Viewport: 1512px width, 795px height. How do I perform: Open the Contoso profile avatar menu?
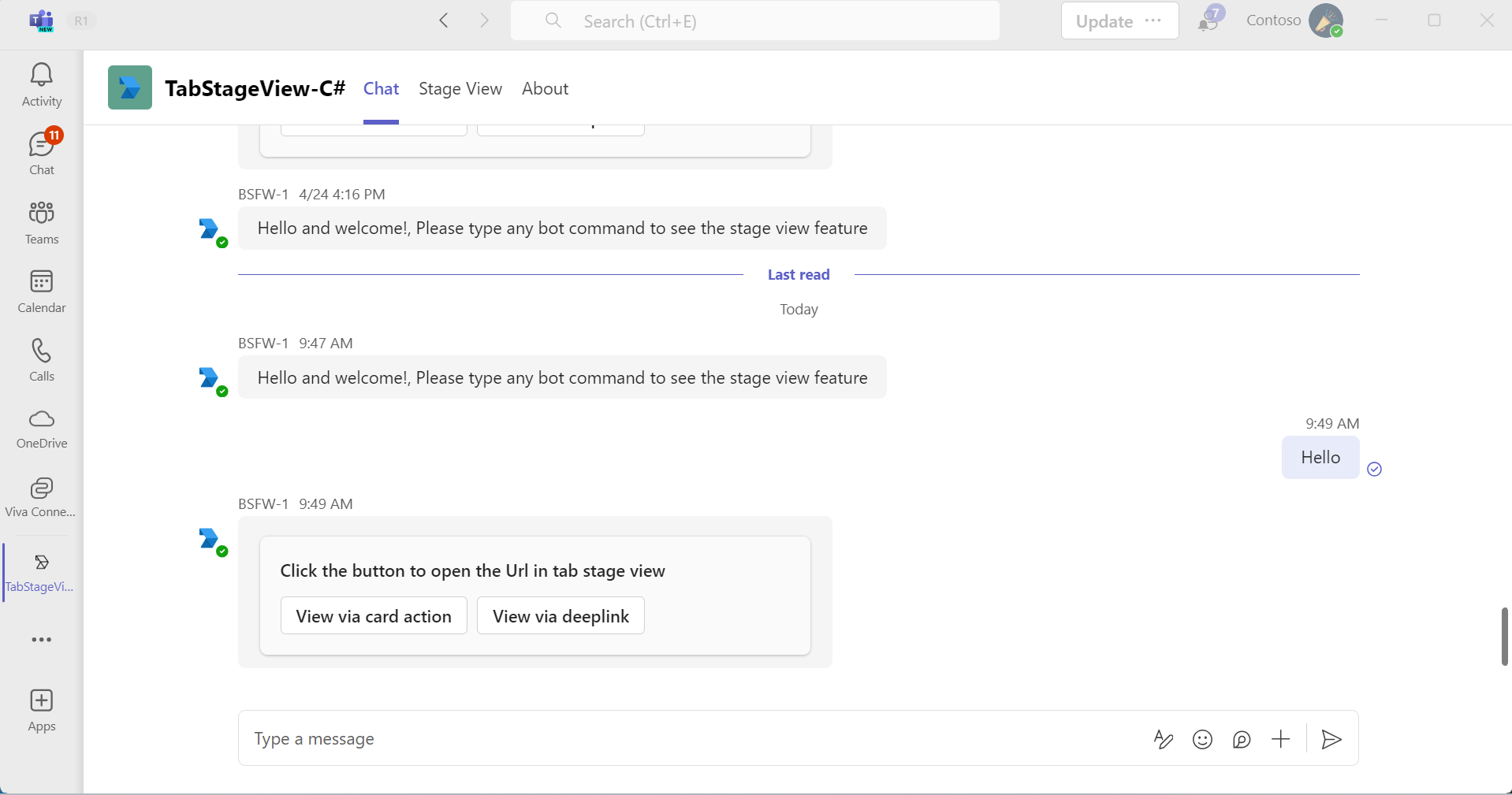pyautogui.click(x=1325, y=20)
